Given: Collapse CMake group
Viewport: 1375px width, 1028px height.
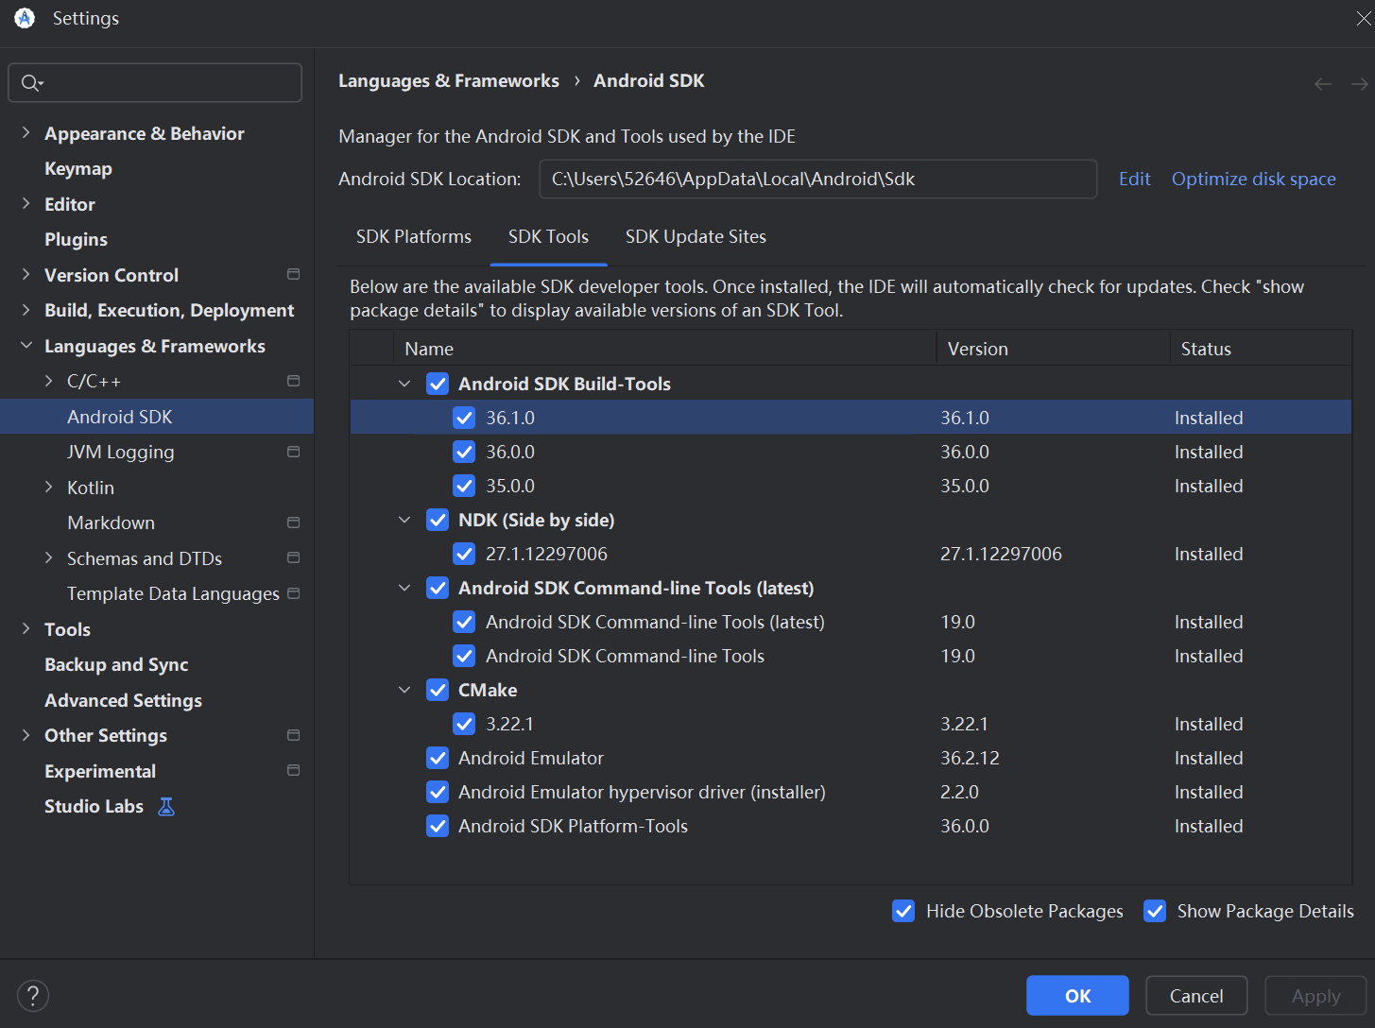Looking at the screenshot, I should point(404,690).
